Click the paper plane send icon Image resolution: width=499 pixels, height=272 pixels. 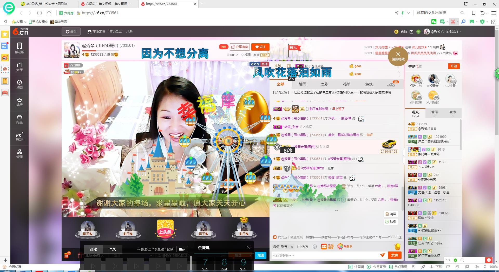point(383,255)
